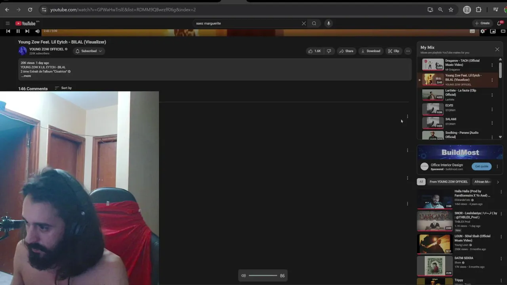Bookmark this page with the star icon

tap(451, 9)
